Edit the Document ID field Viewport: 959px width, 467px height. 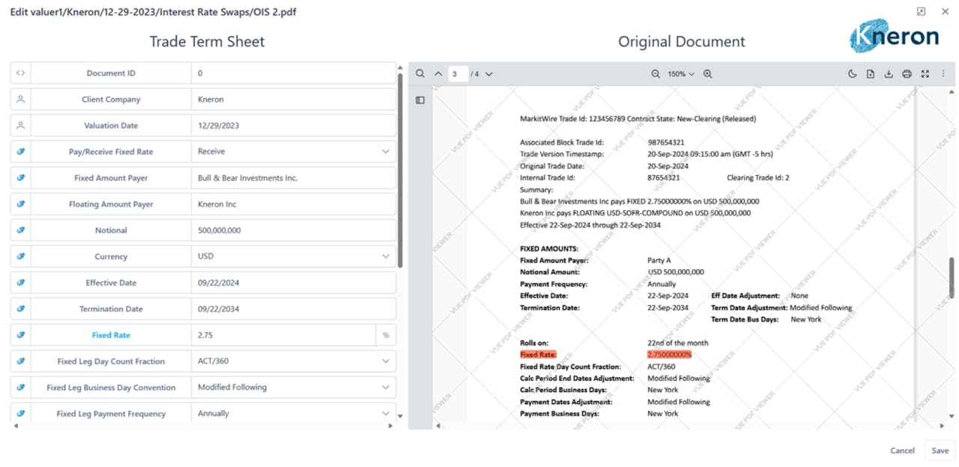click(294, 73)
